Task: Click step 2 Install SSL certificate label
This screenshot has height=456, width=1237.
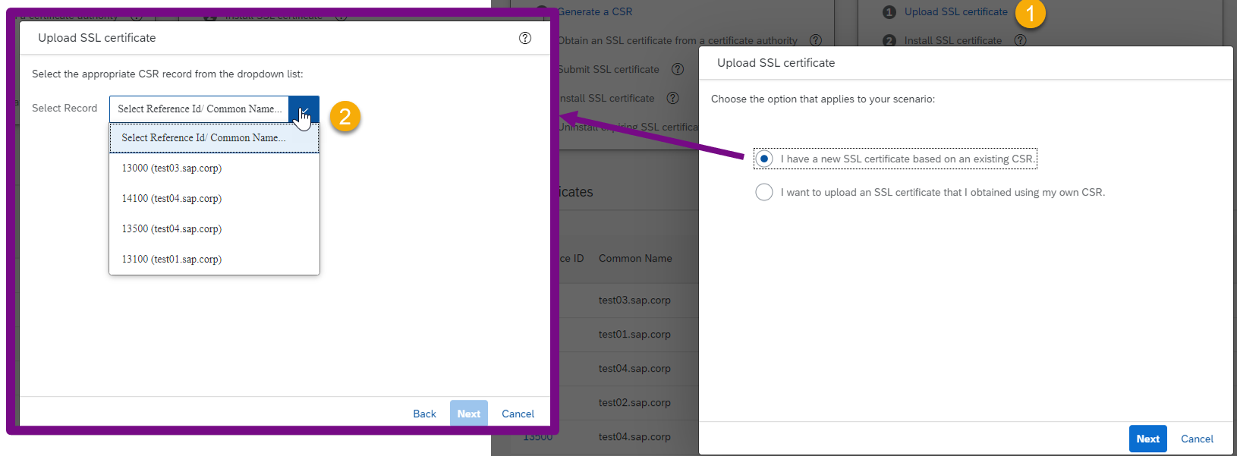Action: point(953,41)
